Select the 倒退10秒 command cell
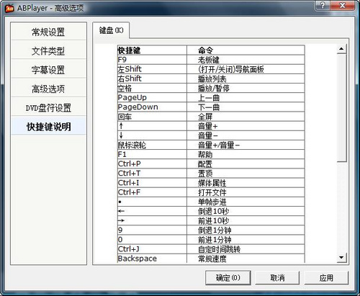 coord(246,211)
